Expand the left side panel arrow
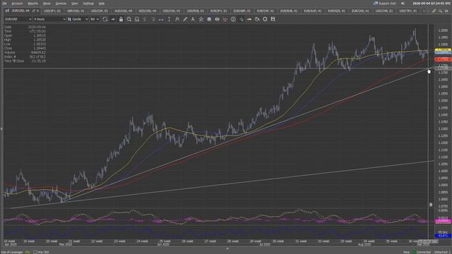The width and height of the screenshot is (452, 254). tap(1, 128)
